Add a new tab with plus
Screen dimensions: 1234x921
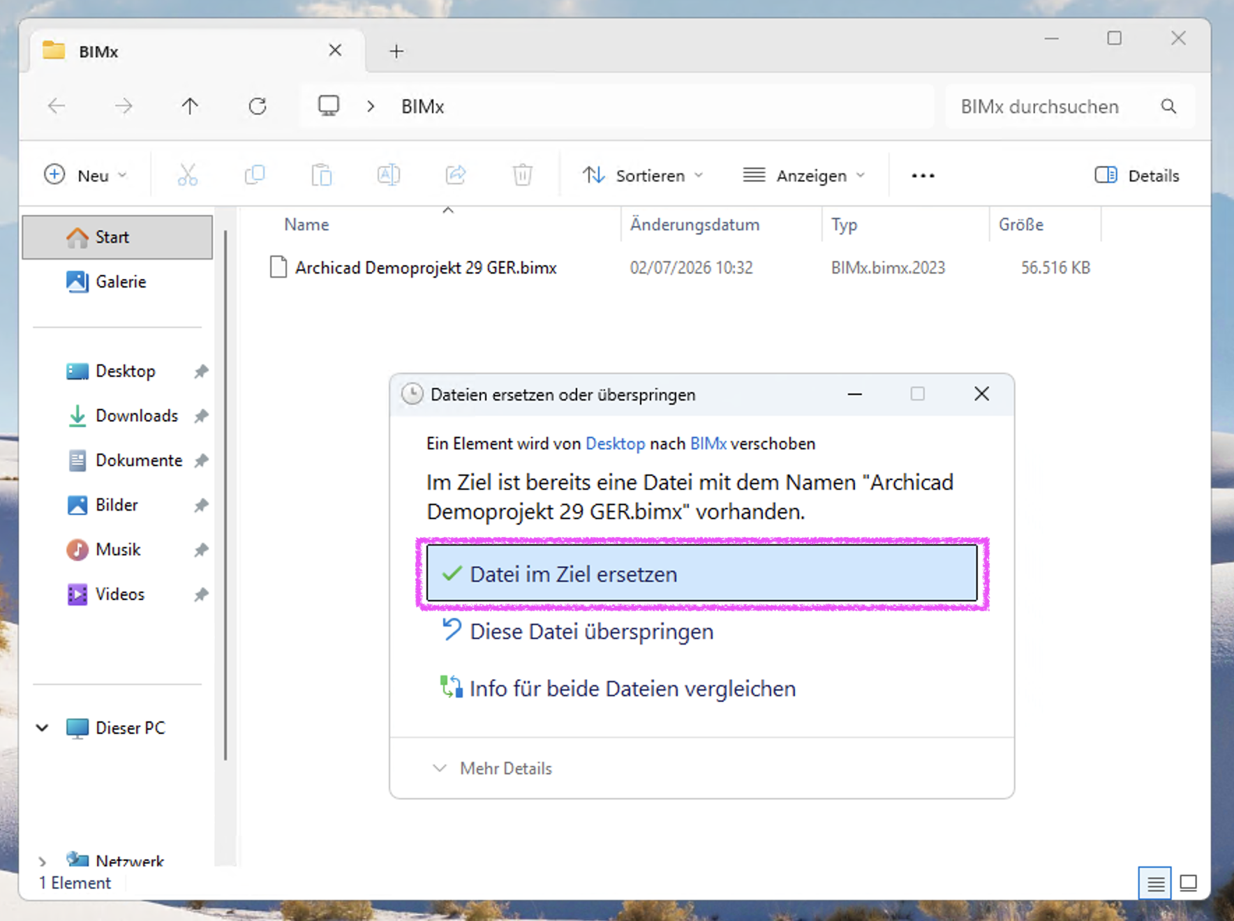coord(396,51)
